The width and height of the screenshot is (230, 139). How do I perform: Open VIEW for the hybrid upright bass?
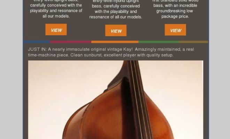point(116,31)
